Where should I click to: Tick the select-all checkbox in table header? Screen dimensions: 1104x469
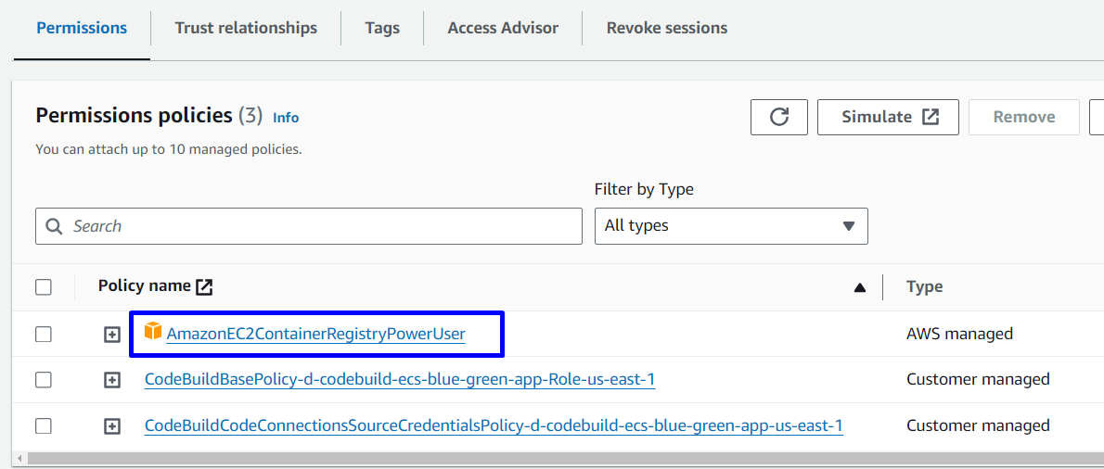(44, 287)
